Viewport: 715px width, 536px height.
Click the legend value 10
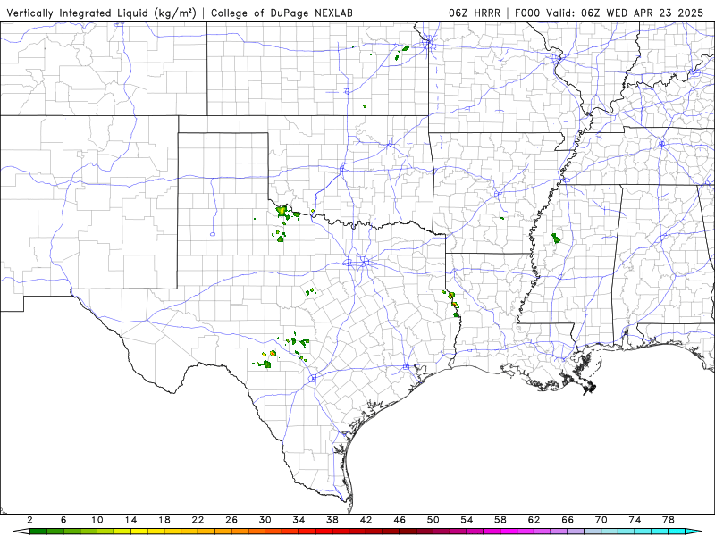(97, 520)
